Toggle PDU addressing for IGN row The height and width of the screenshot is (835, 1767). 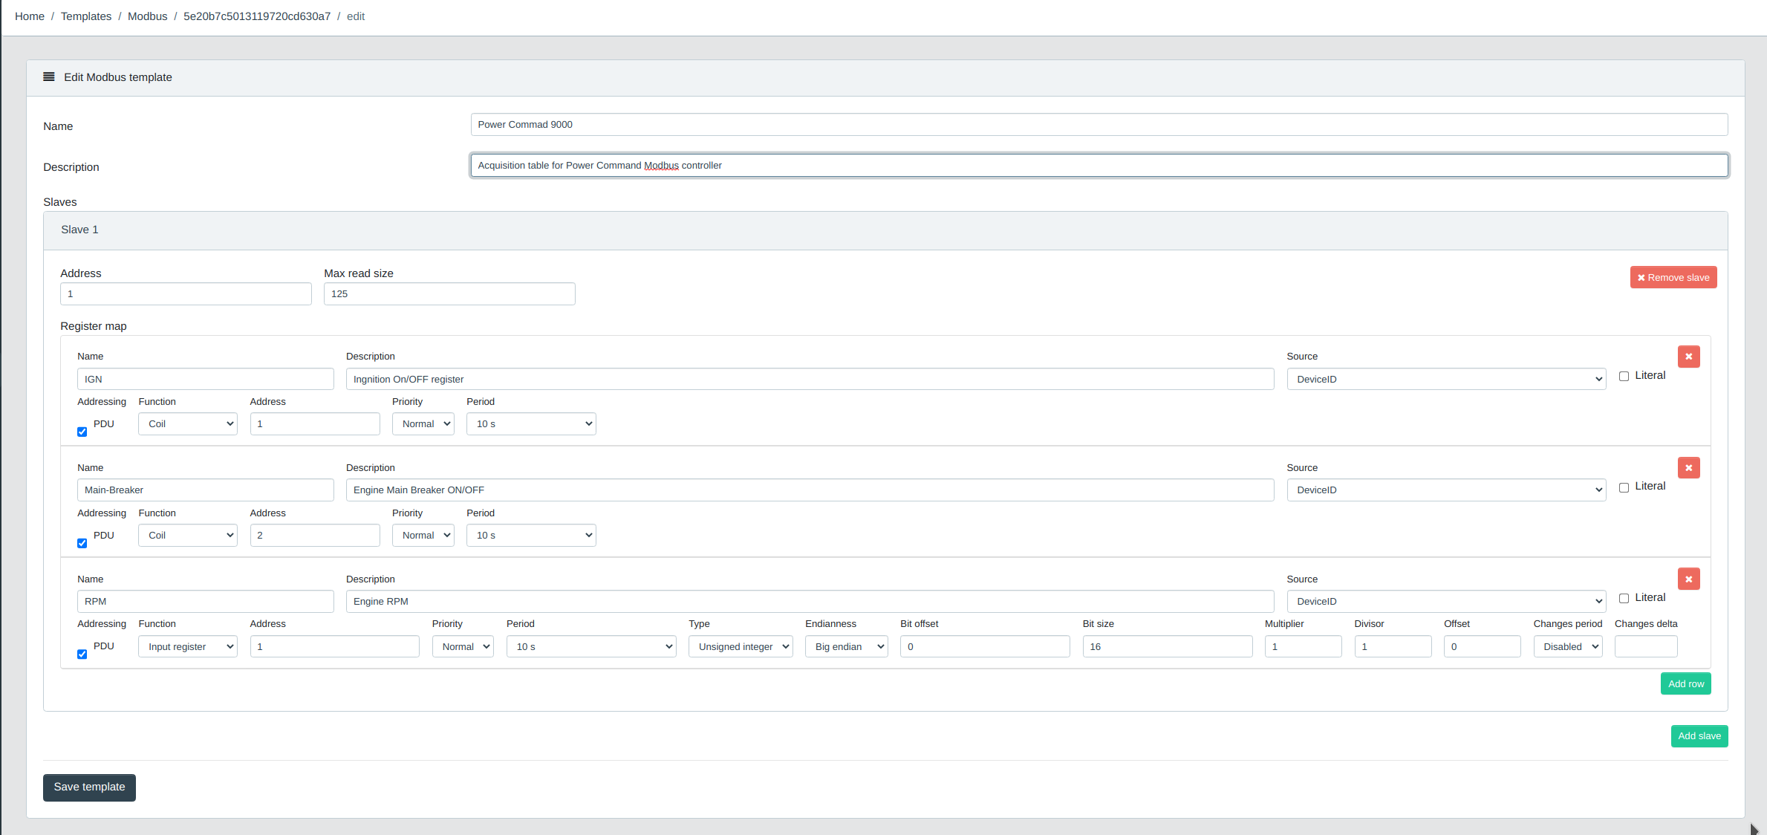[x=82, y=432]
